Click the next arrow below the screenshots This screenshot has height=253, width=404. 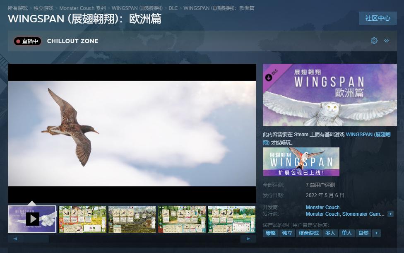tap(248, 239)
